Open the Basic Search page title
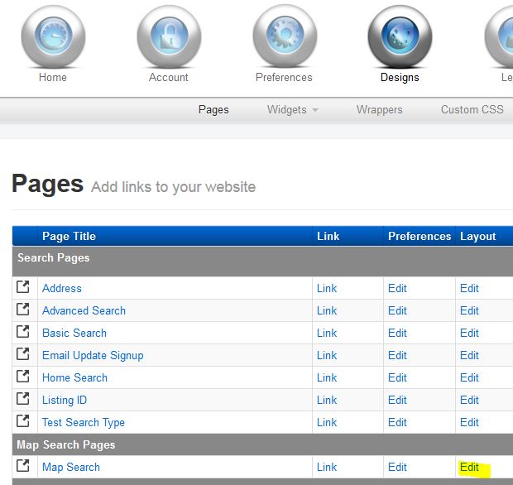This screenshot has width=513, height=485. (x=74, y=334)
